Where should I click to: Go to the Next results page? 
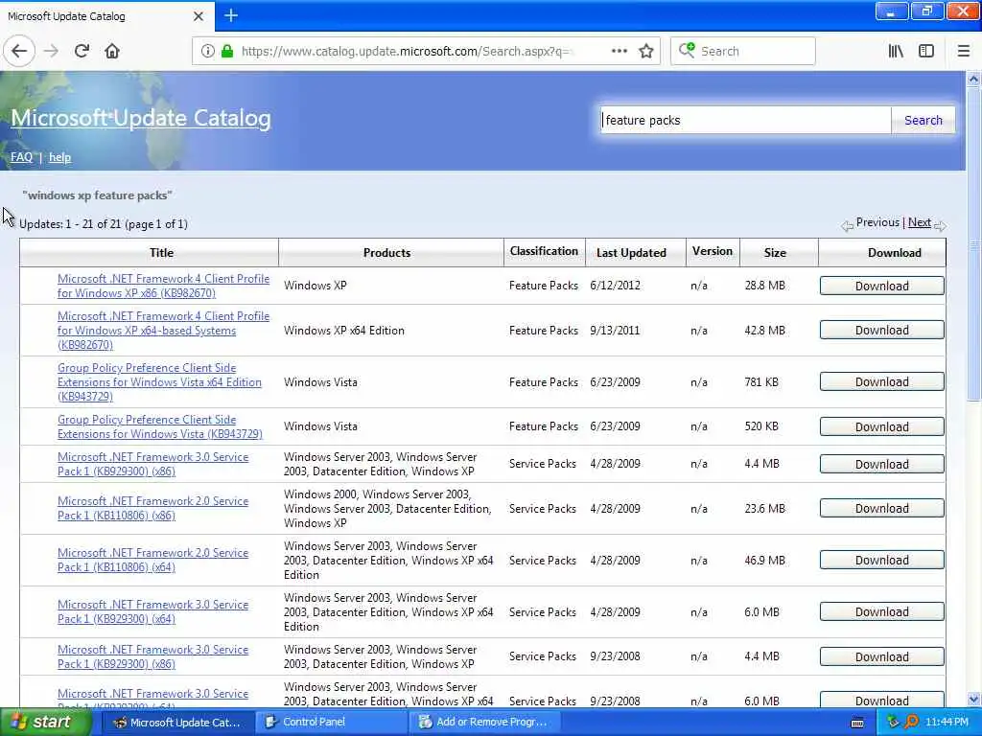click(920, 222)
